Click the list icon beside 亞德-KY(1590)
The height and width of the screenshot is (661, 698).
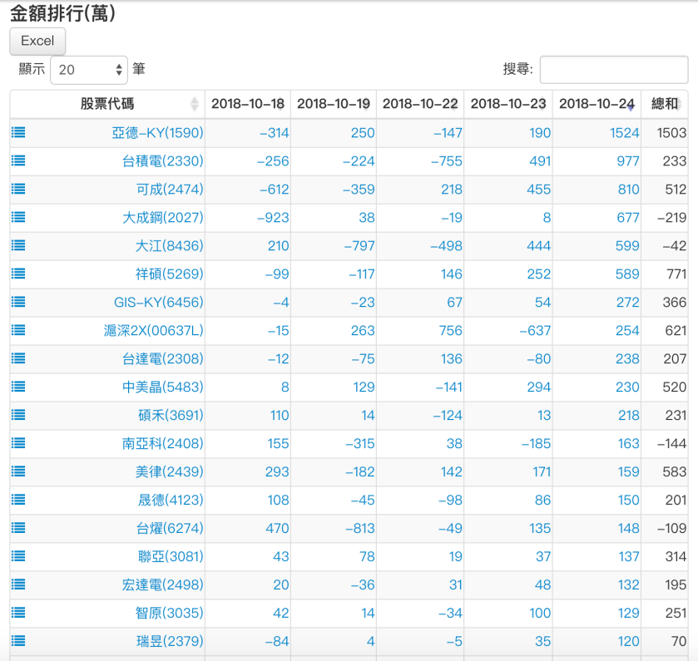click(x=17, y=132)
